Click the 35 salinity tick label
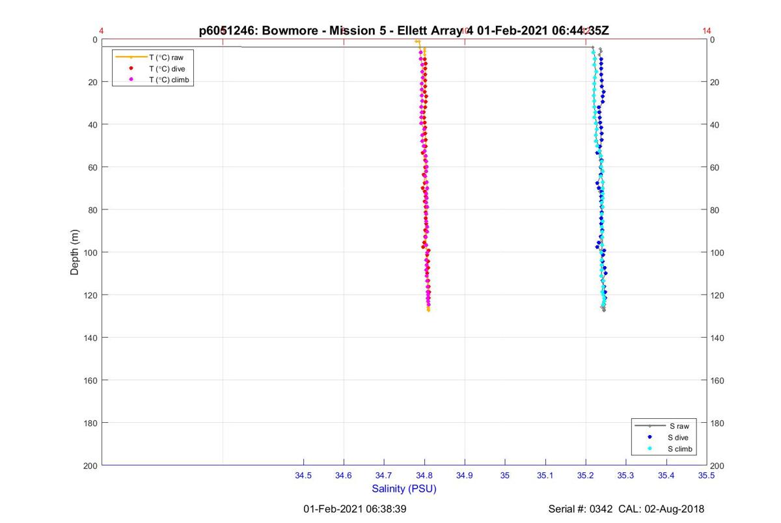 click(x=505, y=476)
